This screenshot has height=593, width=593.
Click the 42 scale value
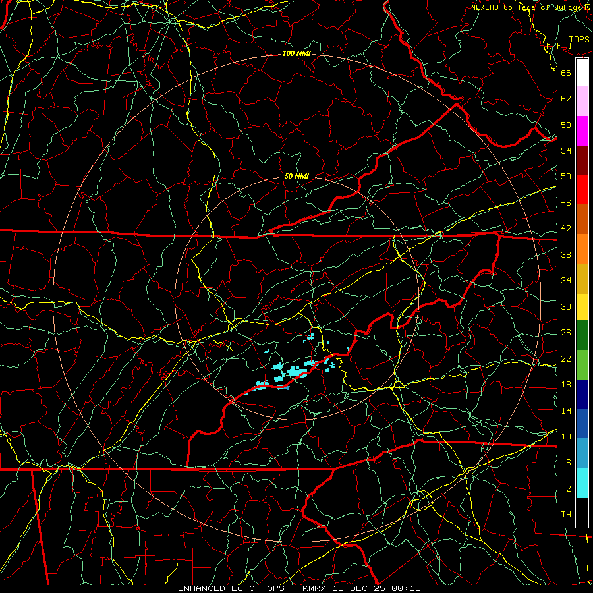coord(566,229)
